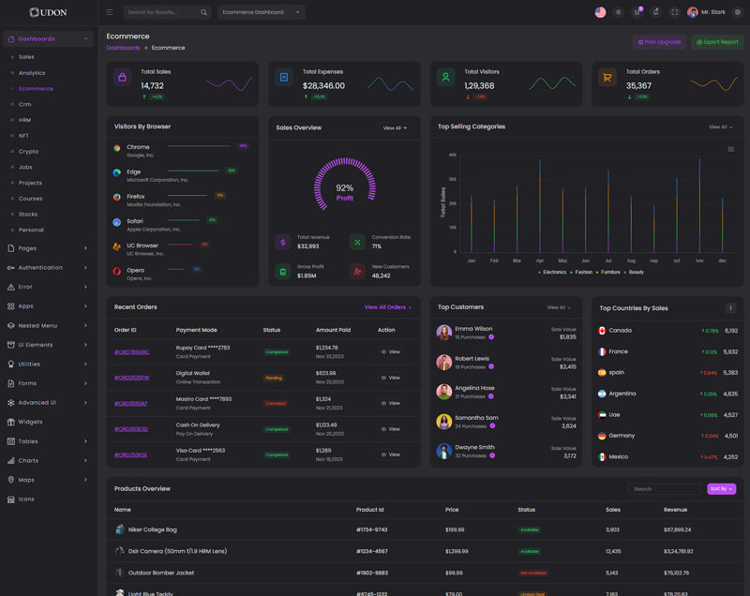Toggle the light/dark theme mode

pyautogui.click(x=618, y=12)
